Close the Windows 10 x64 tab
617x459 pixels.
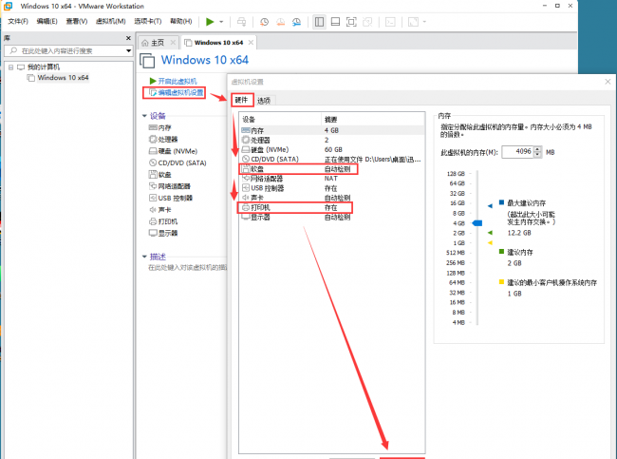251,42
